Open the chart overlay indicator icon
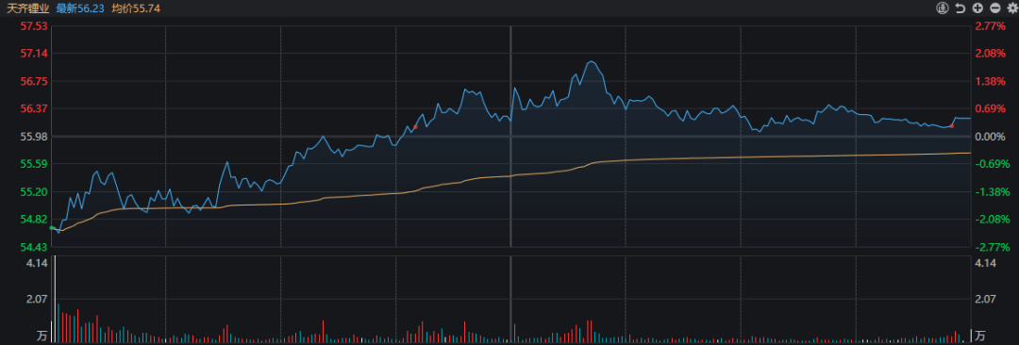 coord(942,8)
